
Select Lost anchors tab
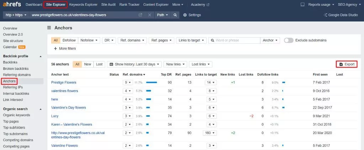coord(99,64)
